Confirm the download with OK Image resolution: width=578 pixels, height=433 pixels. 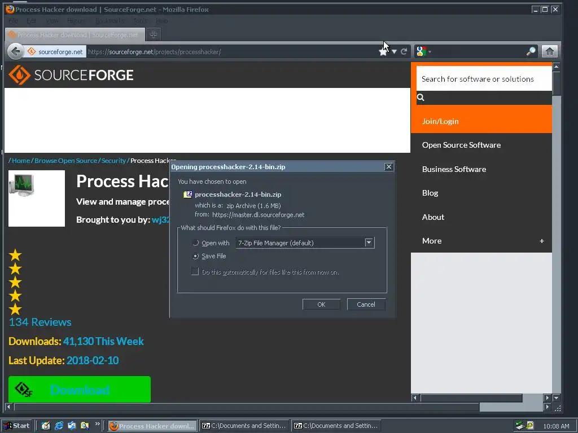coord(321,304)
